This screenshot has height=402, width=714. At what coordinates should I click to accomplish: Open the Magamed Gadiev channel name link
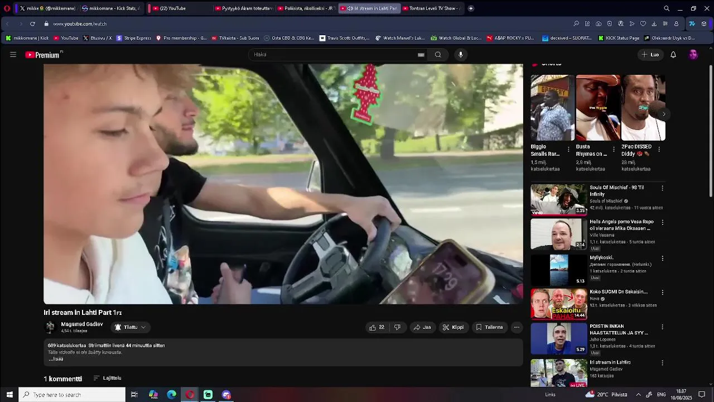pos(82,324)
